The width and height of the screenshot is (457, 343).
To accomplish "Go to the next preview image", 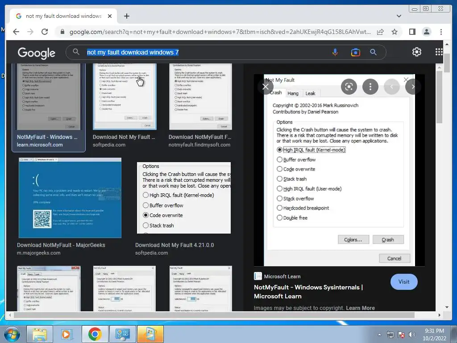I will click(413, 87).
